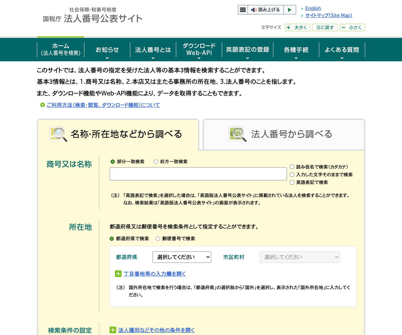Viewport: 402px width, 335px height.
Task: Open the read-aloud hamburger menu icon
Action: [x=243, y=10]
